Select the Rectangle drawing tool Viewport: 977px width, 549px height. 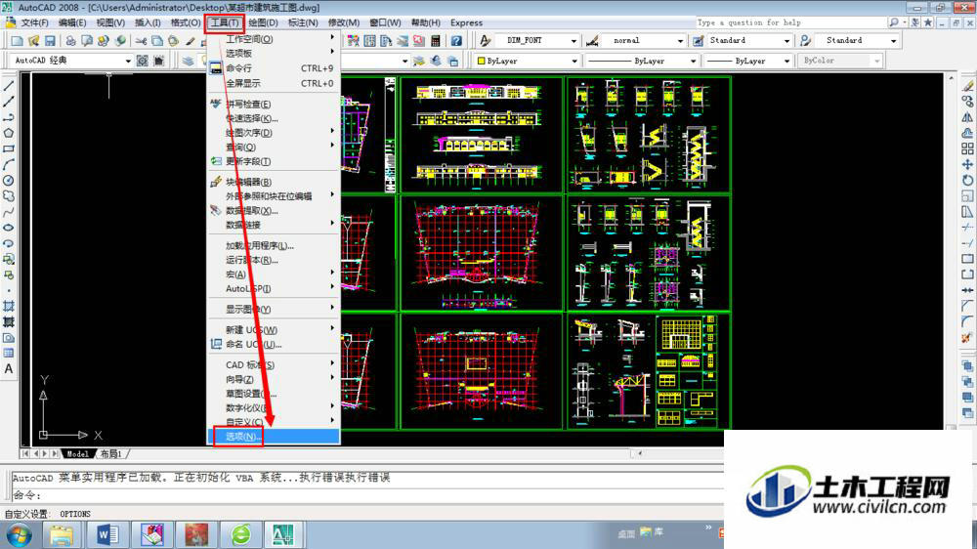pyautogui.click(x=9, y=148)
